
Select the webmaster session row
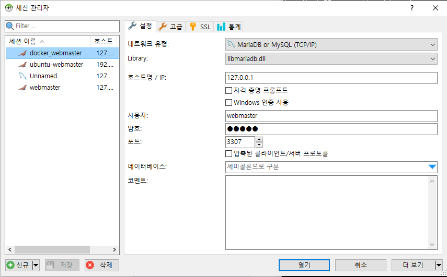[62, 87]
